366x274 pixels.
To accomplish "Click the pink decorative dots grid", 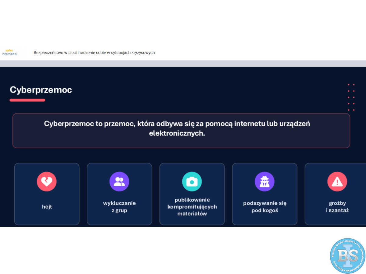I will click(x=351, y=97).
